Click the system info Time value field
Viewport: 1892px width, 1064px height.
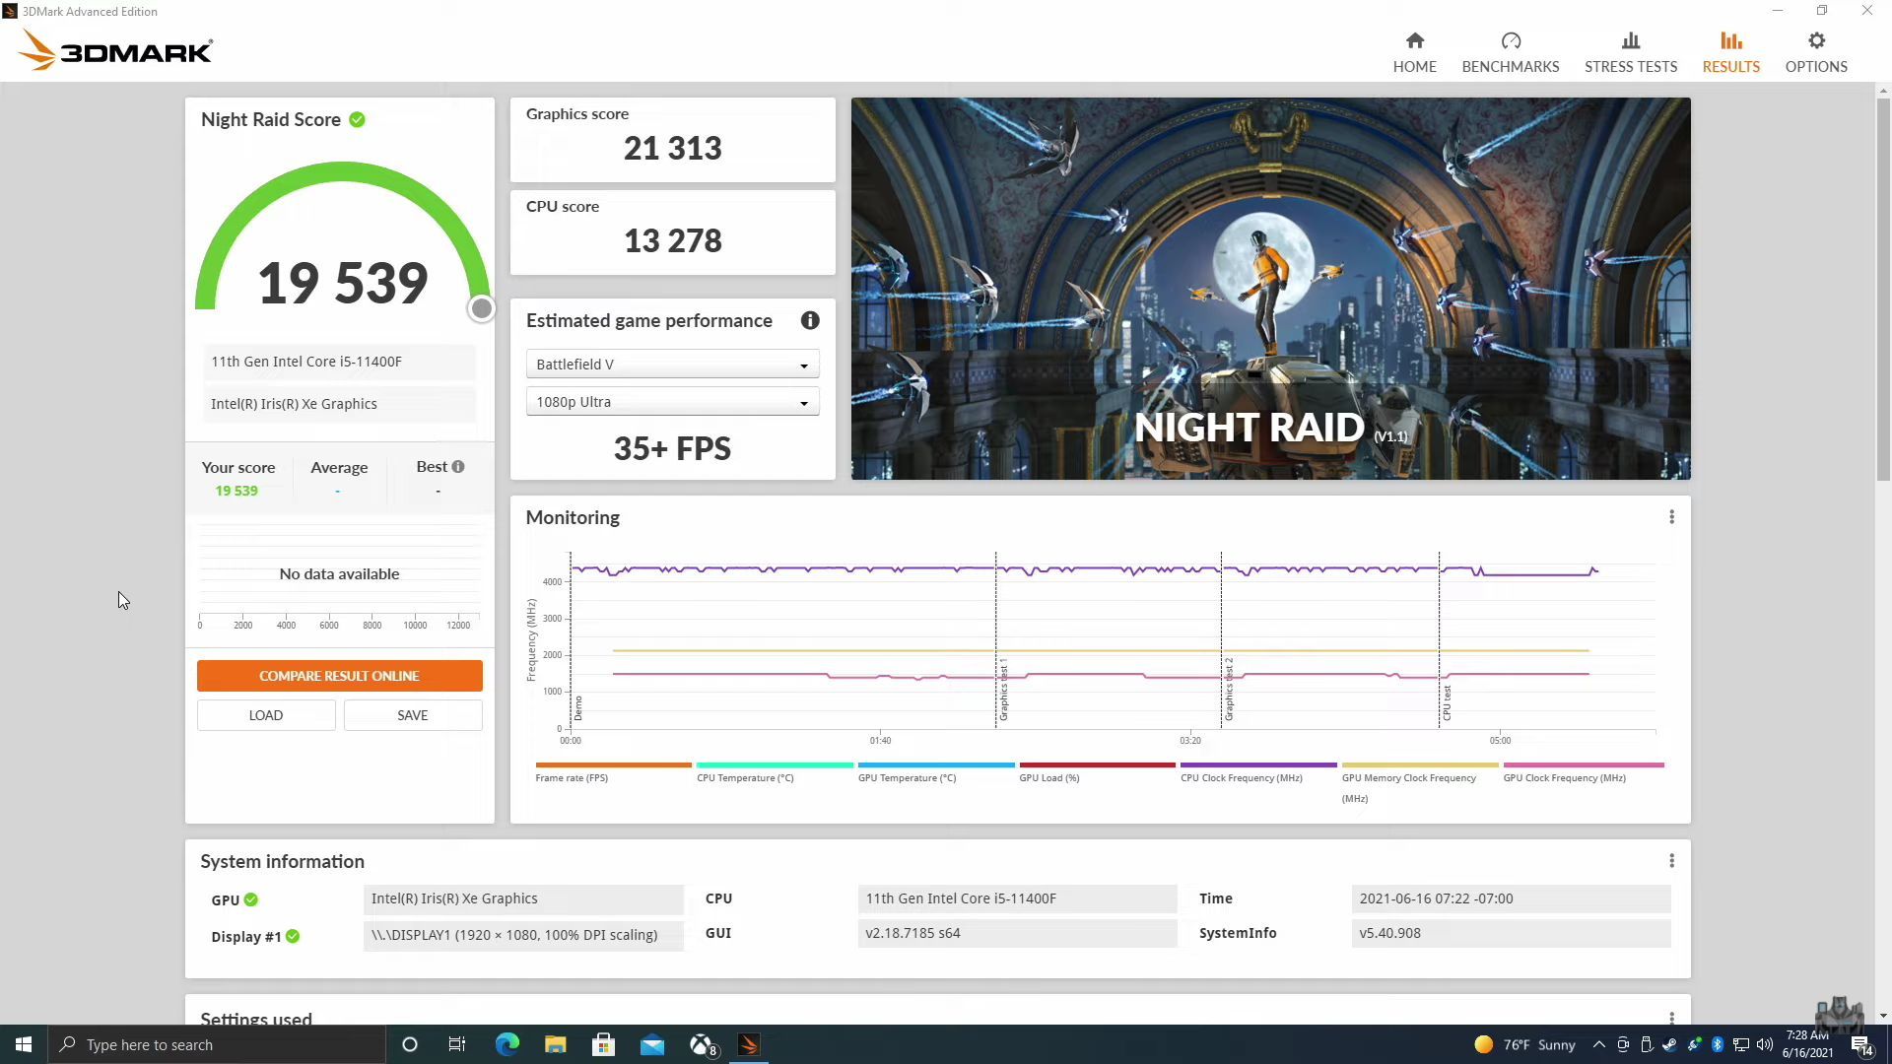pyautogui.click(x=1511, y=898)
